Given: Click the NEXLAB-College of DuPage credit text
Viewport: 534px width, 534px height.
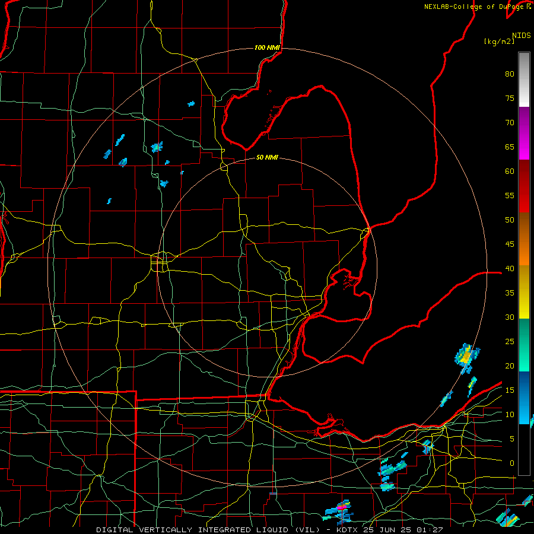Looking at the screenshot, I should (x=477, y=7).
